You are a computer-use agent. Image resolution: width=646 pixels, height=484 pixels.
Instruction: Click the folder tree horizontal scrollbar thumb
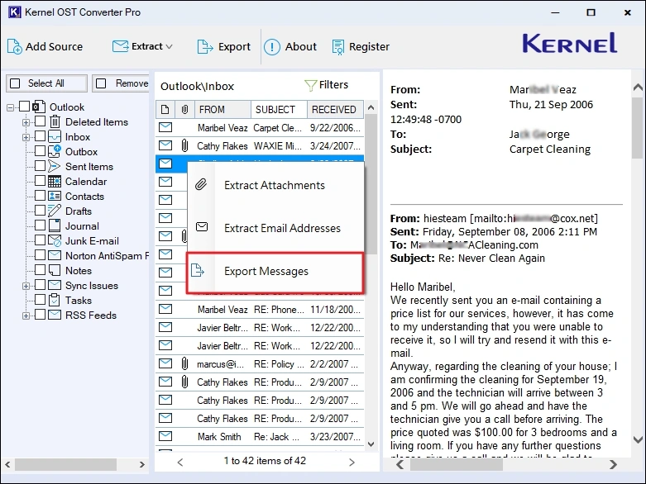[x=66, y=464]
